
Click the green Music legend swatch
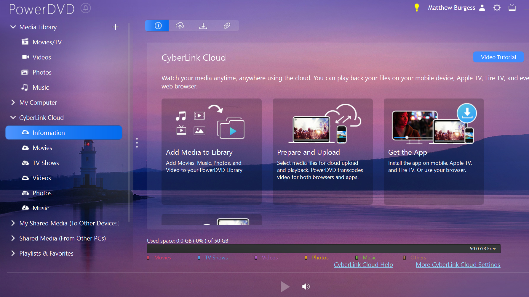coord(357,258)
